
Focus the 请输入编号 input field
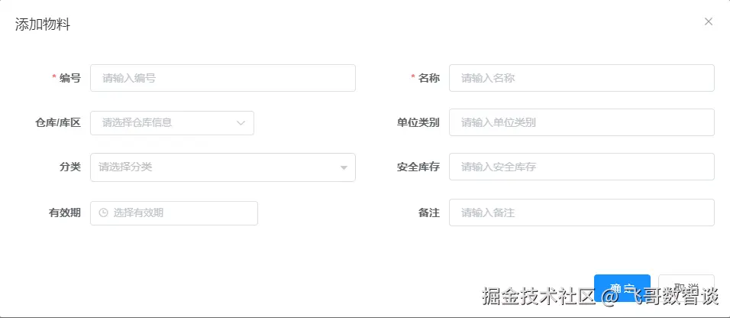[222, 78]
